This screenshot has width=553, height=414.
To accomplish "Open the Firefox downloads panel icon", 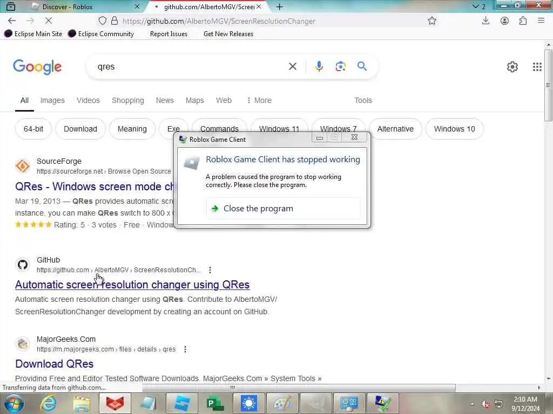I will point(485,21).
